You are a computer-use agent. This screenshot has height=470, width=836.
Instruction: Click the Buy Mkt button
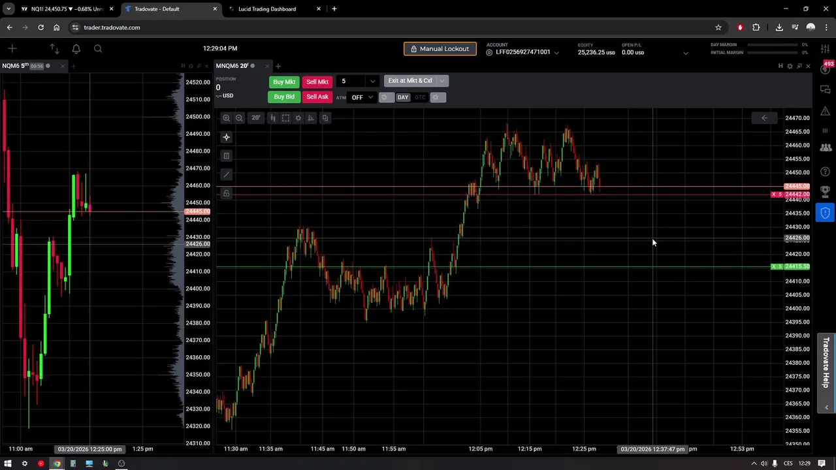(284, 82)
